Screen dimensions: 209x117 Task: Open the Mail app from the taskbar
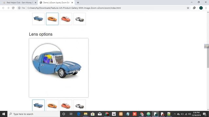coord(100,114)
